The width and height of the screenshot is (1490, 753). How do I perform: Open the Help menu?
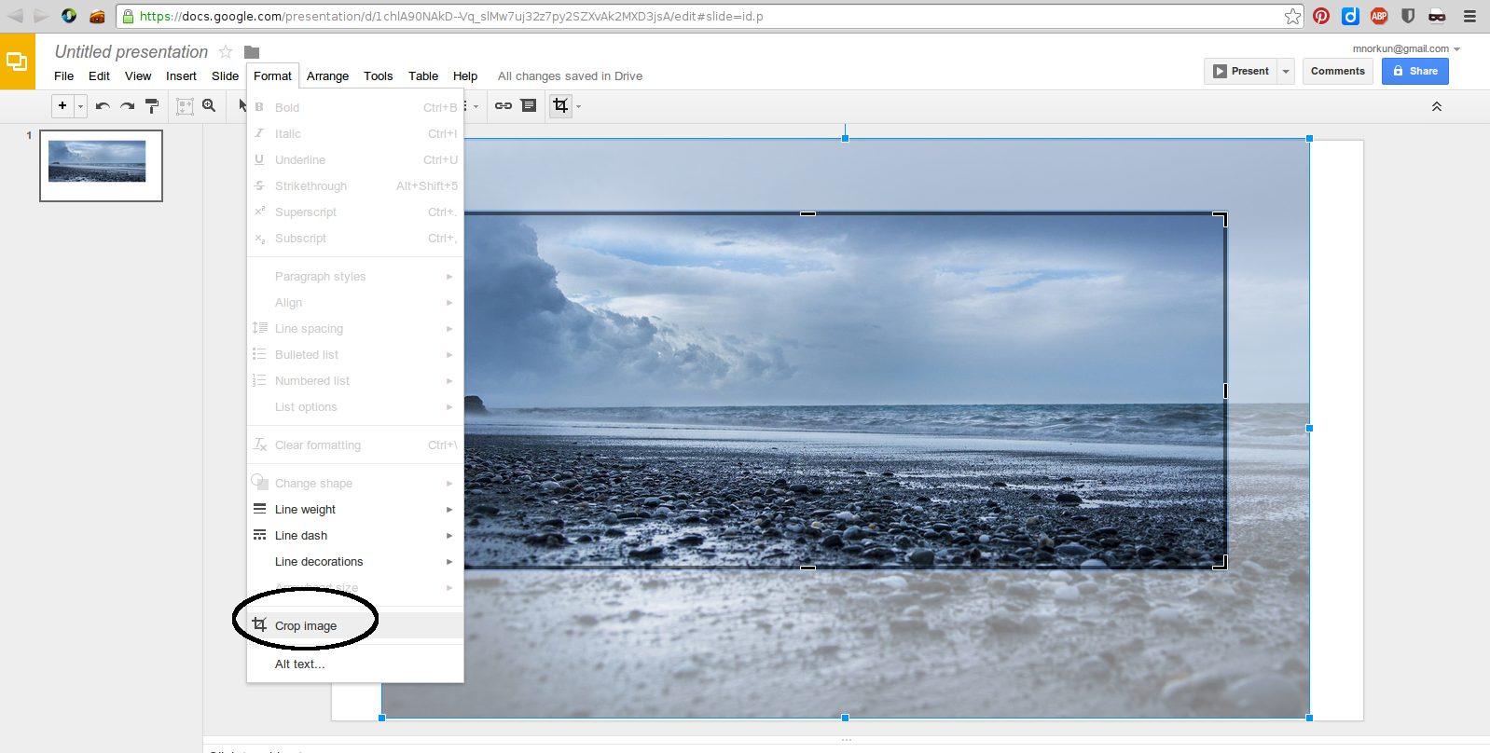click(465, 76)
